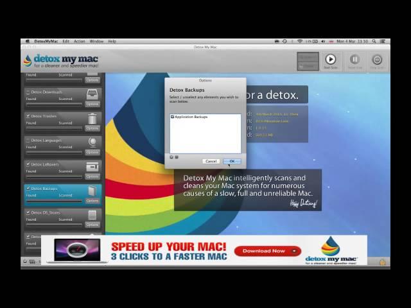Uncheck the Detox DS_Stores checkbox
The image size is (411, 308).
[x=28, y=212]
